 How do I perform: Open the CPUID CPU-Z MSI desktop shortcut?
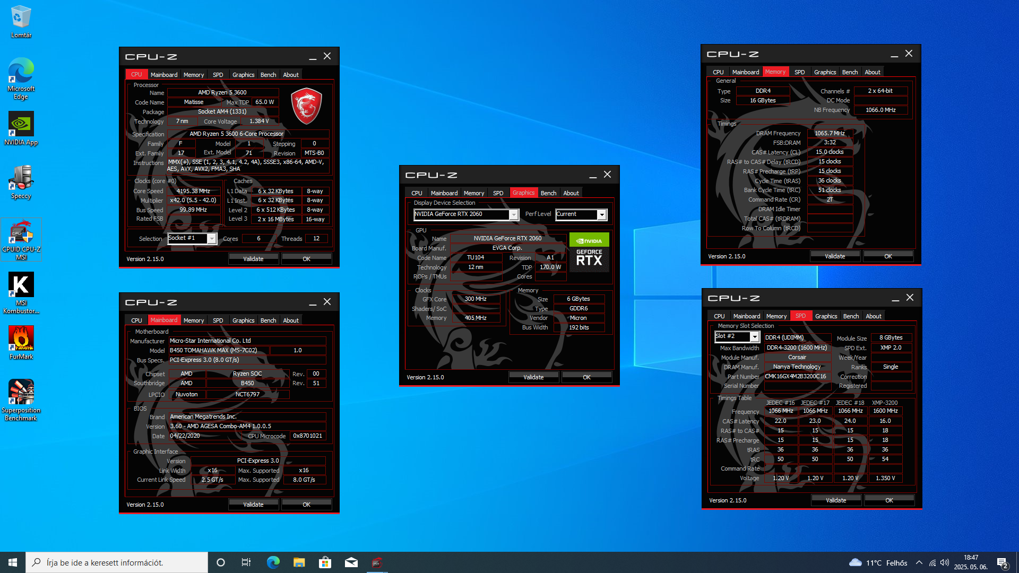point(21,240)
